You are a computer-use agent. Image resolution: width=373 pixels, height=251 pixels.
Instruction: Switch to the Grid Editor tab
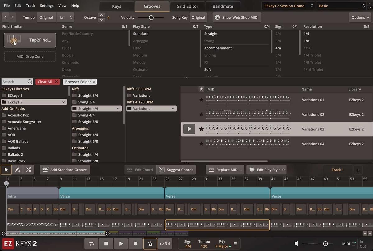pyautogui.click(x=187, y=6)
